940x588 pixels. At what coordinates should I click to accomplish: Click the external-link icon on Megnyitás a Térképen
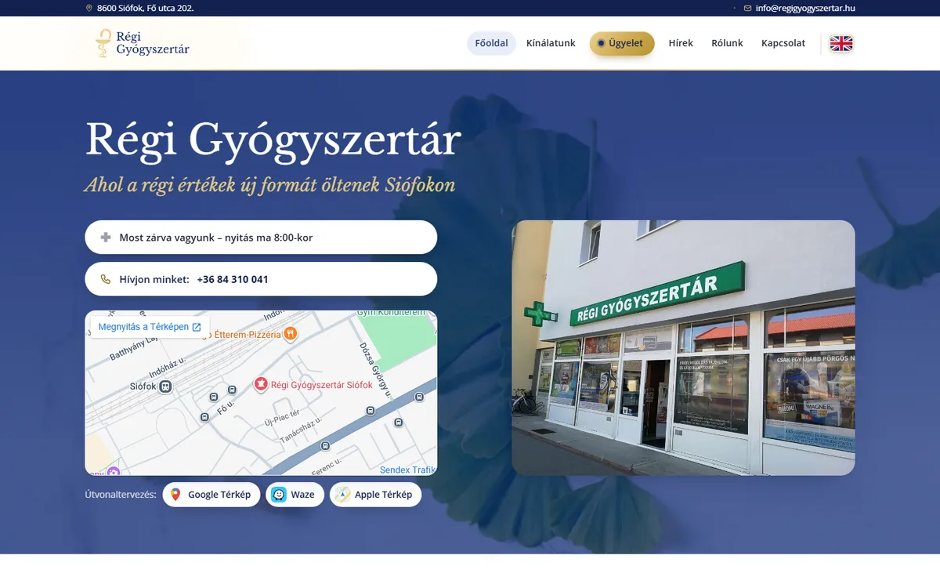(x=197, y=327)
